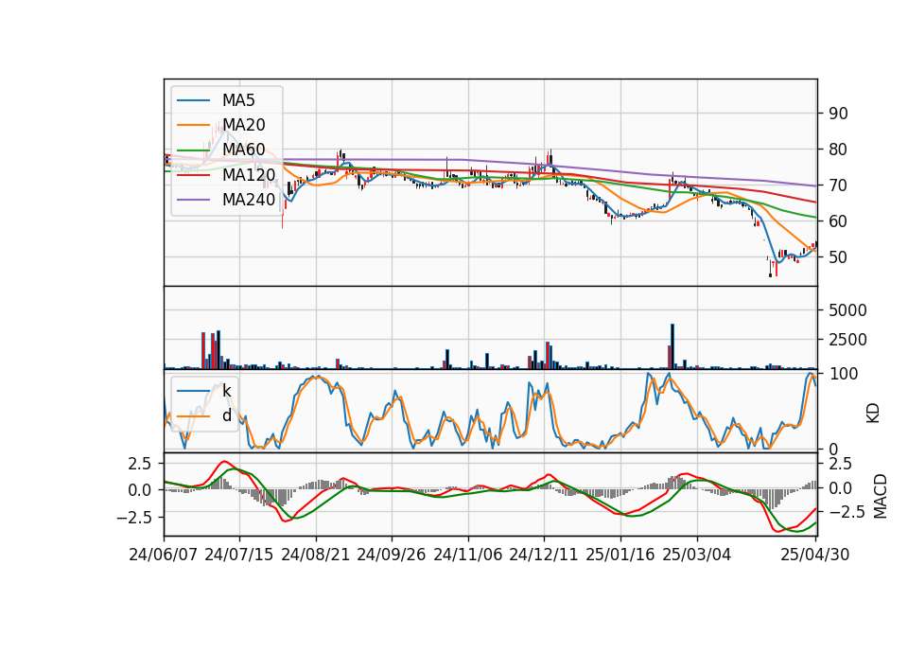Viewport: 908px width, 653px height.
Task: Click the 'k' legend label in KD panel
Action: pyautogui.click(x=226, y=391)
